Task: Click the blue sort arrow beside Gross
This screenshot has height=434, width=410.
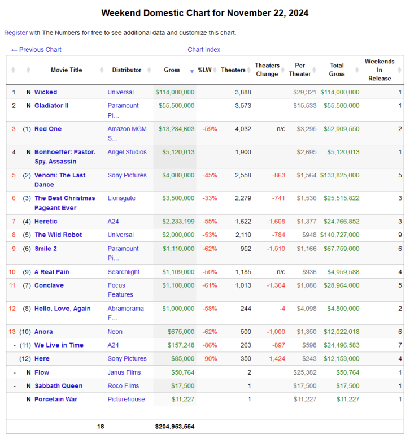Action: point(192,71)
